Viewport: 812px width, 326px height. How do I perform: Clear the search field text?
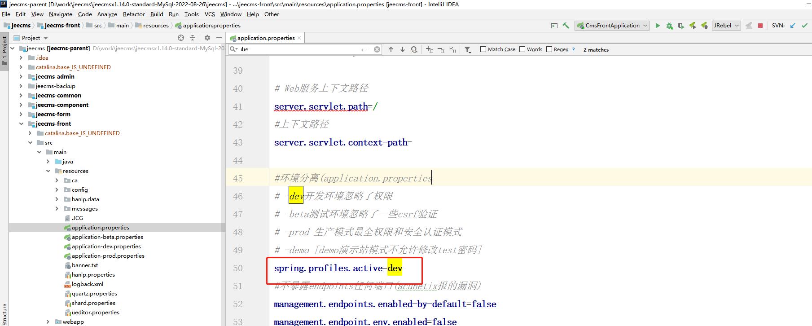point(377,49)
